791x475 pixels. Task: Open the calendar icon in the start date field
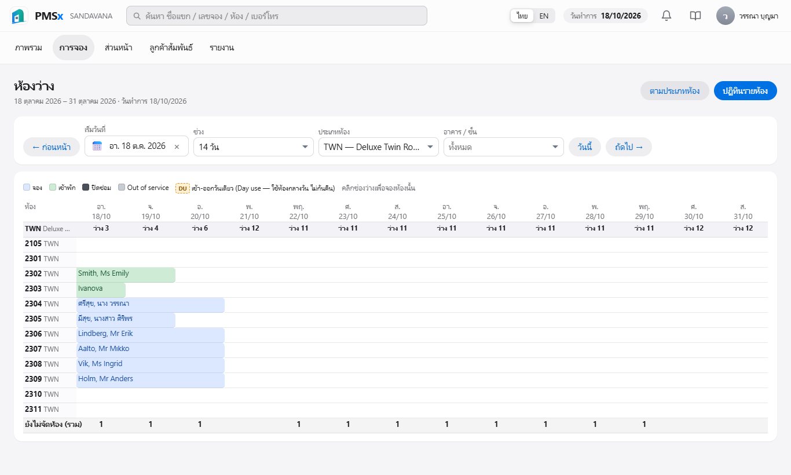(x=97, y=147)
